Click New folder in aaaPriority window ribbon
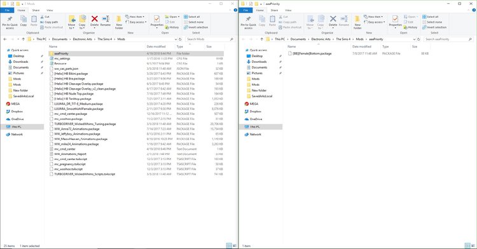This screenshot has width=477, height=249. point(357,22)
